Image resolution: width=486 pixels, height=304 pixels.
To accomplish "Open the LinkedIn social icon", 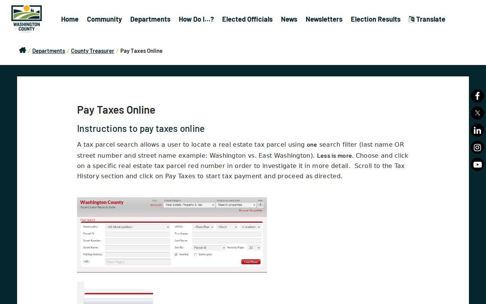I will pos(477,130).
